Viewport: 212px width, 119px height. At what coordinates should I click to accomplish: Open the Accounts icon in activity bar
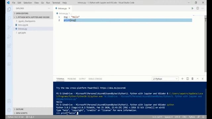coord(9,101)
